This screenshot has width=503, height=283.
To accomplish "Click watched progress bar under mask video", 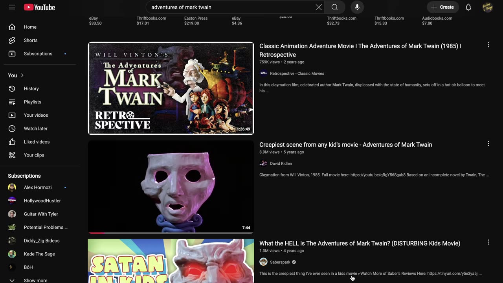I will point(171,233).
